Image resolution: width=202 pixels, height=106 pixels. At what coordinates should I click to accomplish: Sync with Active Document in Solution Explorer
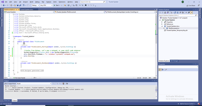(x=175, y=13)
